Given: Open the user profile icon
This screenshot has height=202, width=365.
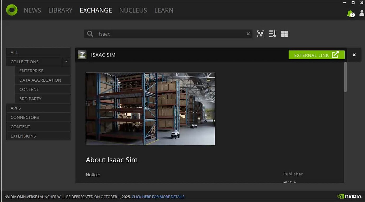Looking at the screenshot, I should [362, 13].
